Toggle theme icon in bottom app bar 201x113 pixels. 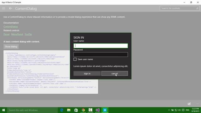click(189, 104)
